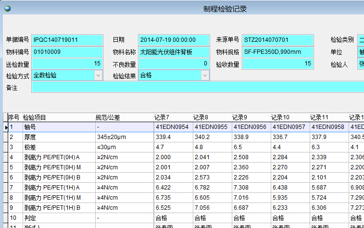The image size is (364, 228).
Task: Click the 物料名称 field
Action: coord(174,52)
